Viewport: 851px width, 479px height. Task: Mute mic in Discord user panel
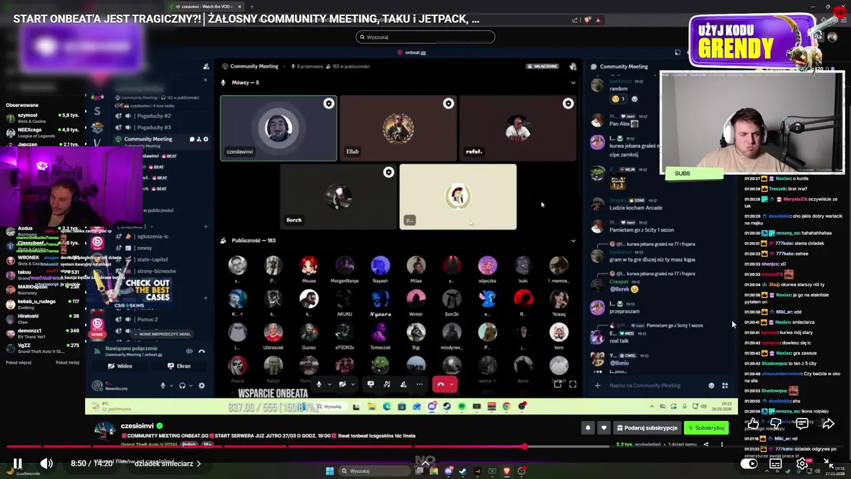coord(163,385)
